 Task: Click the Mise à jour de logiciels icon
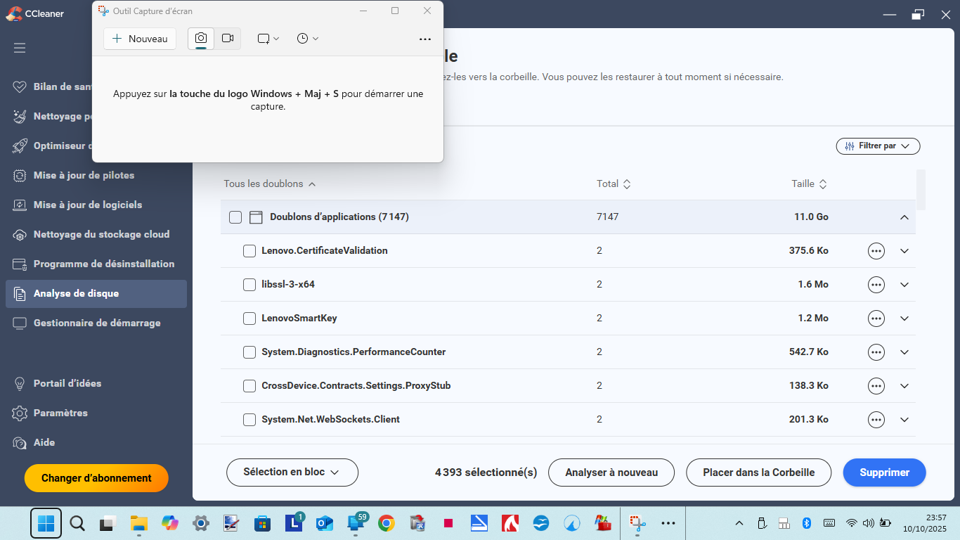coord(20,205)
